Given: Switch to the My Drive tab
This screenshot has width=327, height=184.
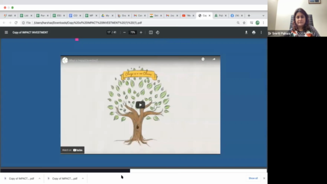Looking at the screenshot, I should 107,16.
